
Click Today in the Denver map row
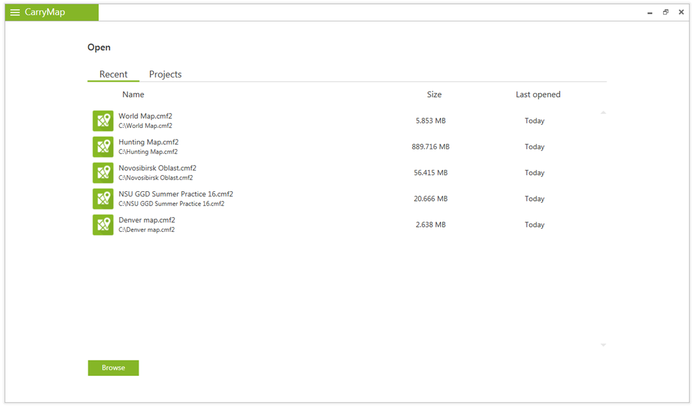(535, 225)
